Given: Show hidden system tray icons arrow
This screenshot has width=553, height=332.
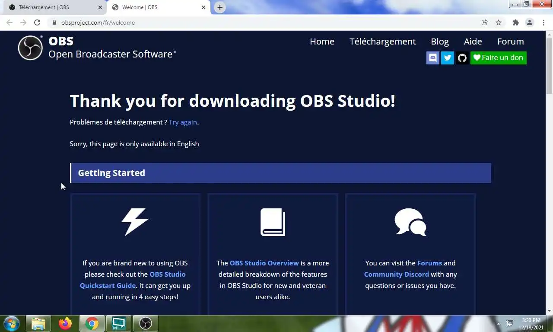Looking at the screenshot, I should (499, 323).
